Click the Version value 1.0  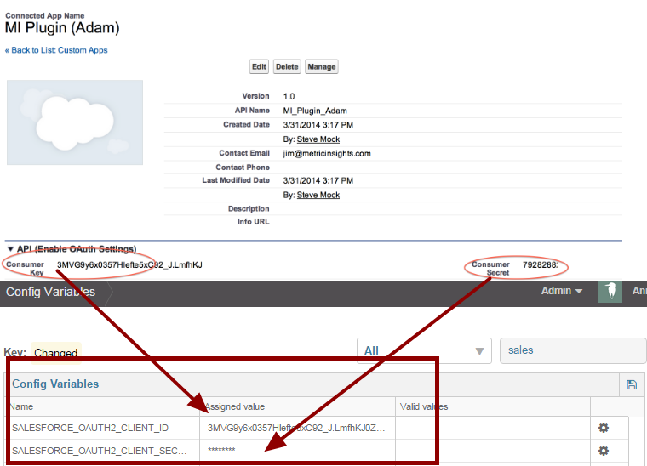coord(289,96)
